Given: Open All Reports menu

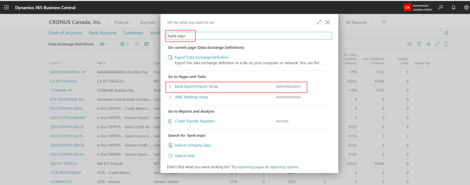Looking at the screenshot, I should click(356, 22).
